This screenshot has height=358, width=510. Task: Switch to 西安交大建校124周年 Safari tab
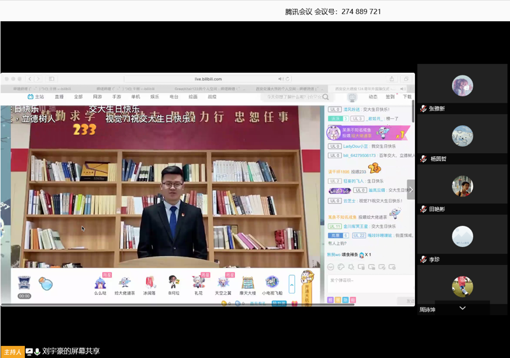(x=368, y=89)
